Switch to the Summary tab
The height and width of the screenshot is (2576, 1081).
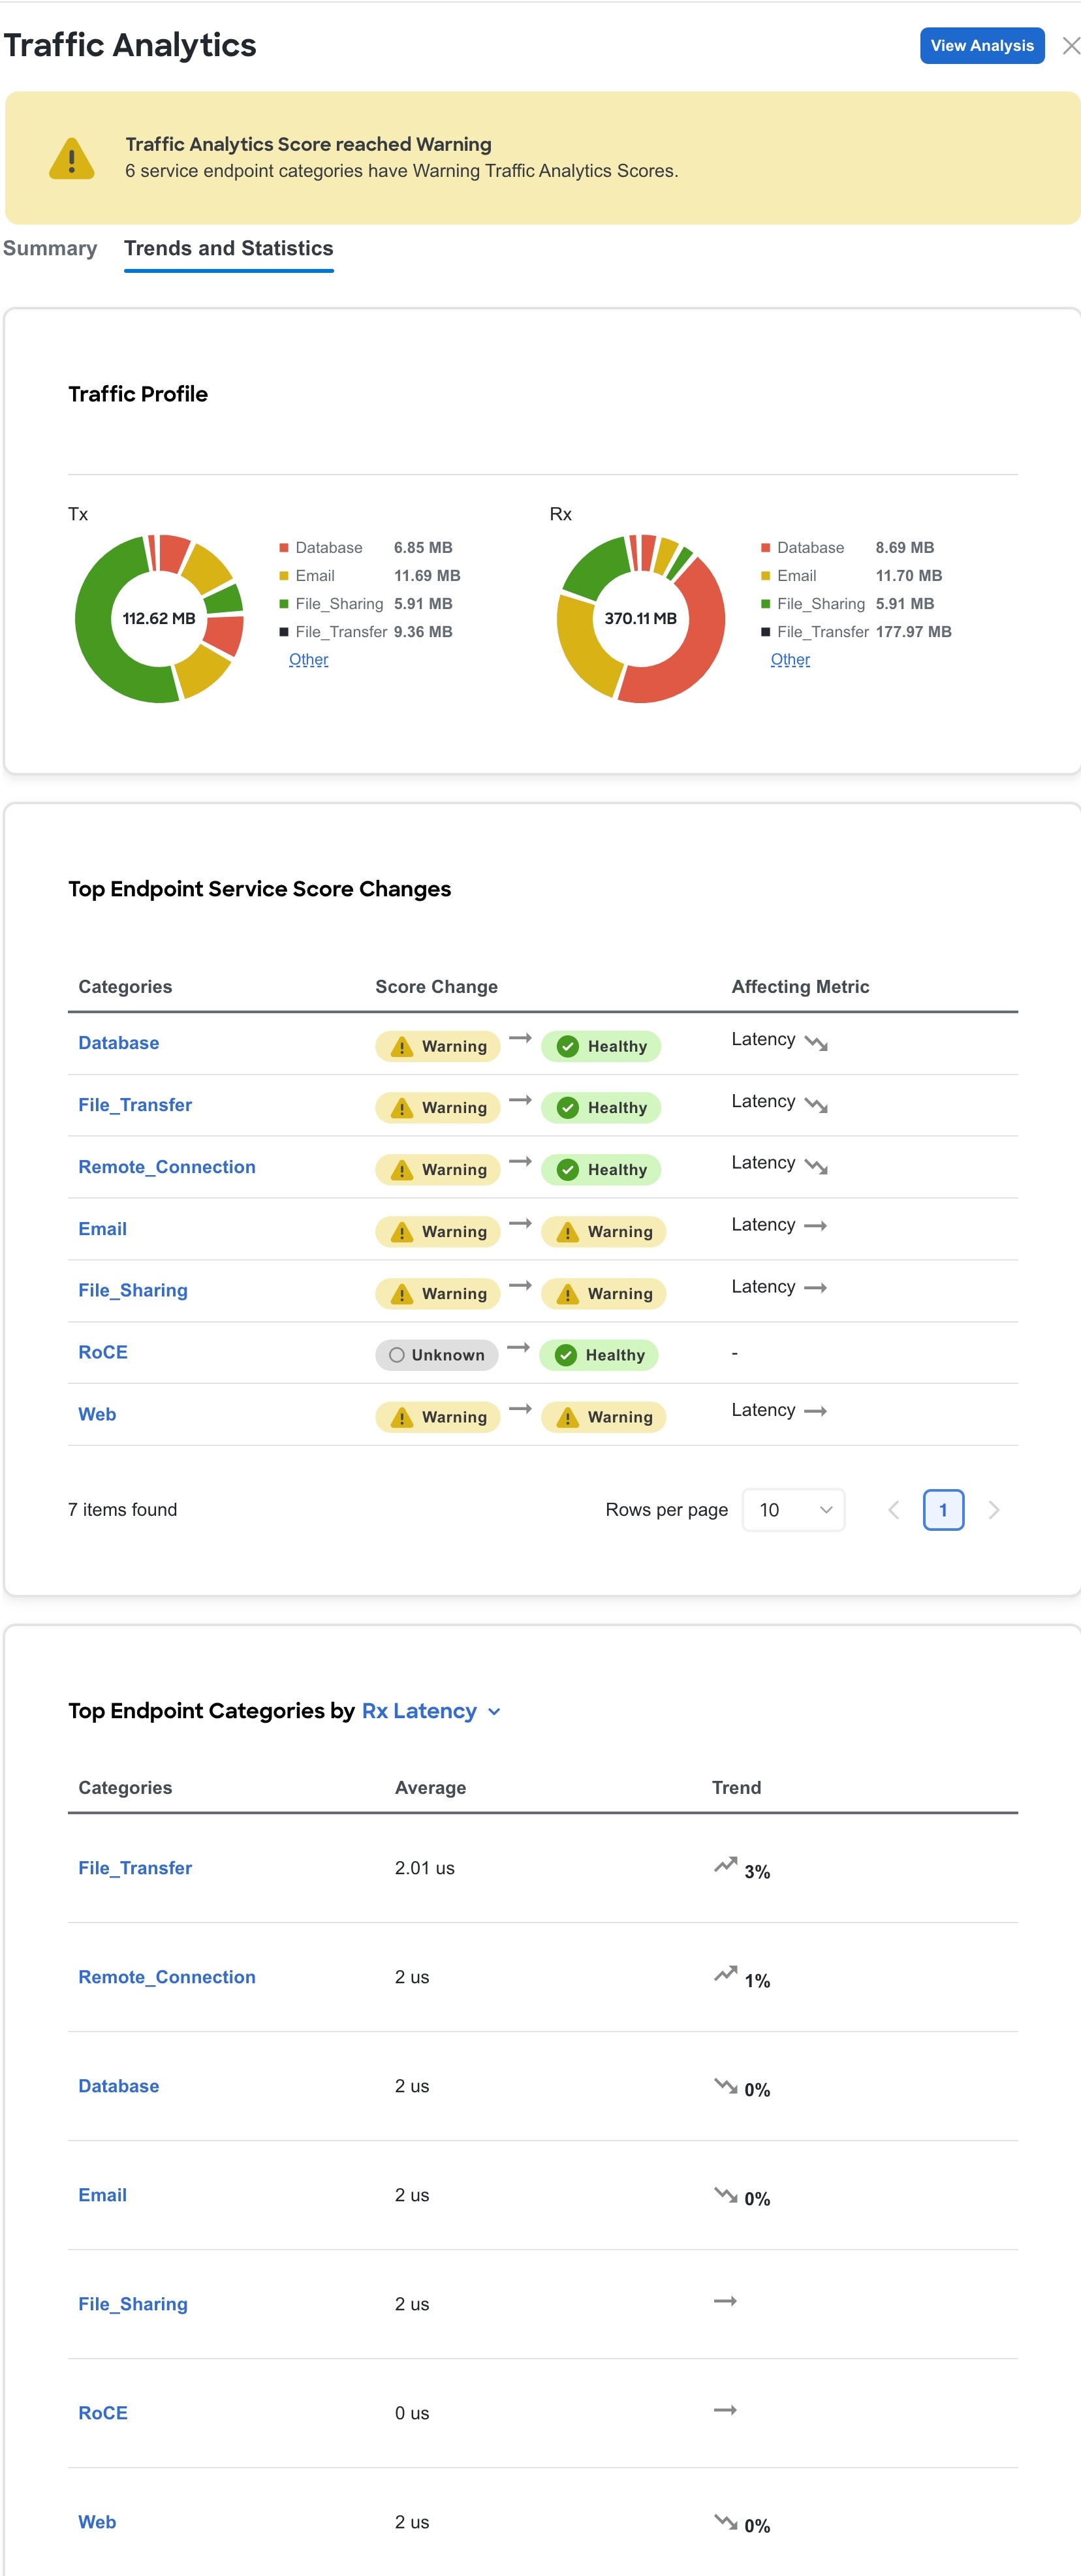50,248
